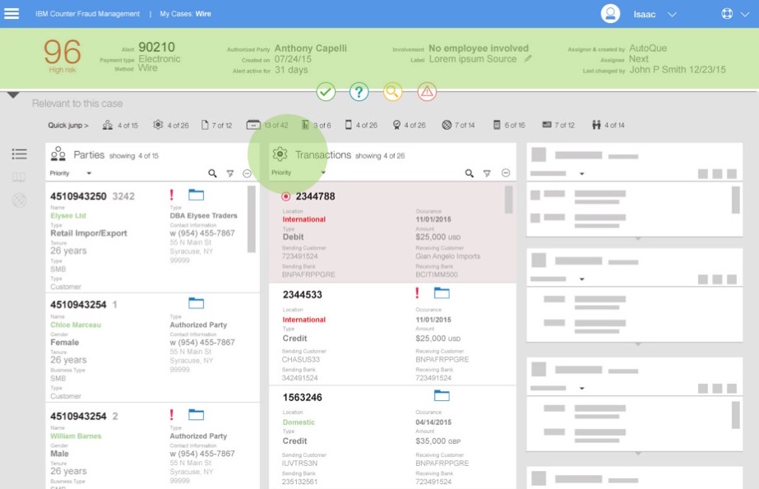This screenshot has width=759, height=489.
Task: Collapse the Parties panel minus button
Action: click(x=247, y=173)
